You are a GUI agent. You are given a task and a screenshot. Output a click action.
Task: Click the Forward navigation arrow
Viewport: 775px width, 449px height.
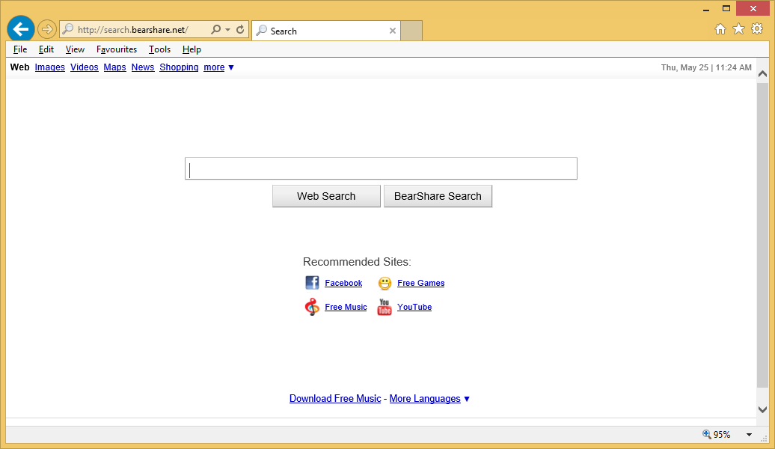pos(47,29)
